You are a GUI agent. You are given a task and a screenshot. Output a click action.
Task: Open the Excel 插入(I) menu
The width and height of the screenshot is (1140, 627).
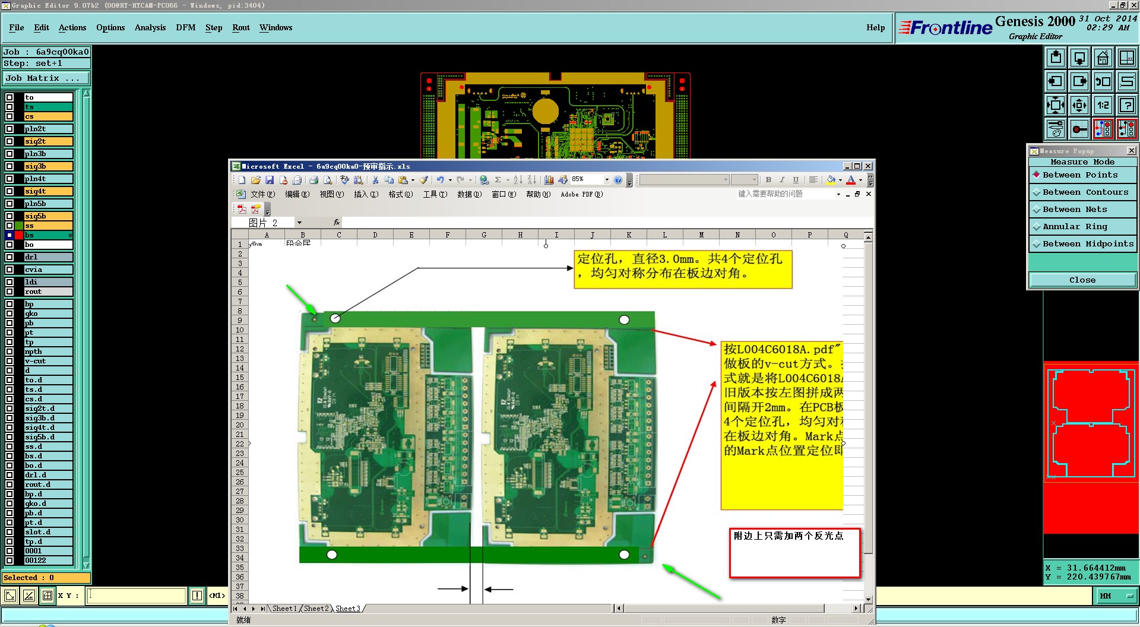tap(366, 194)
